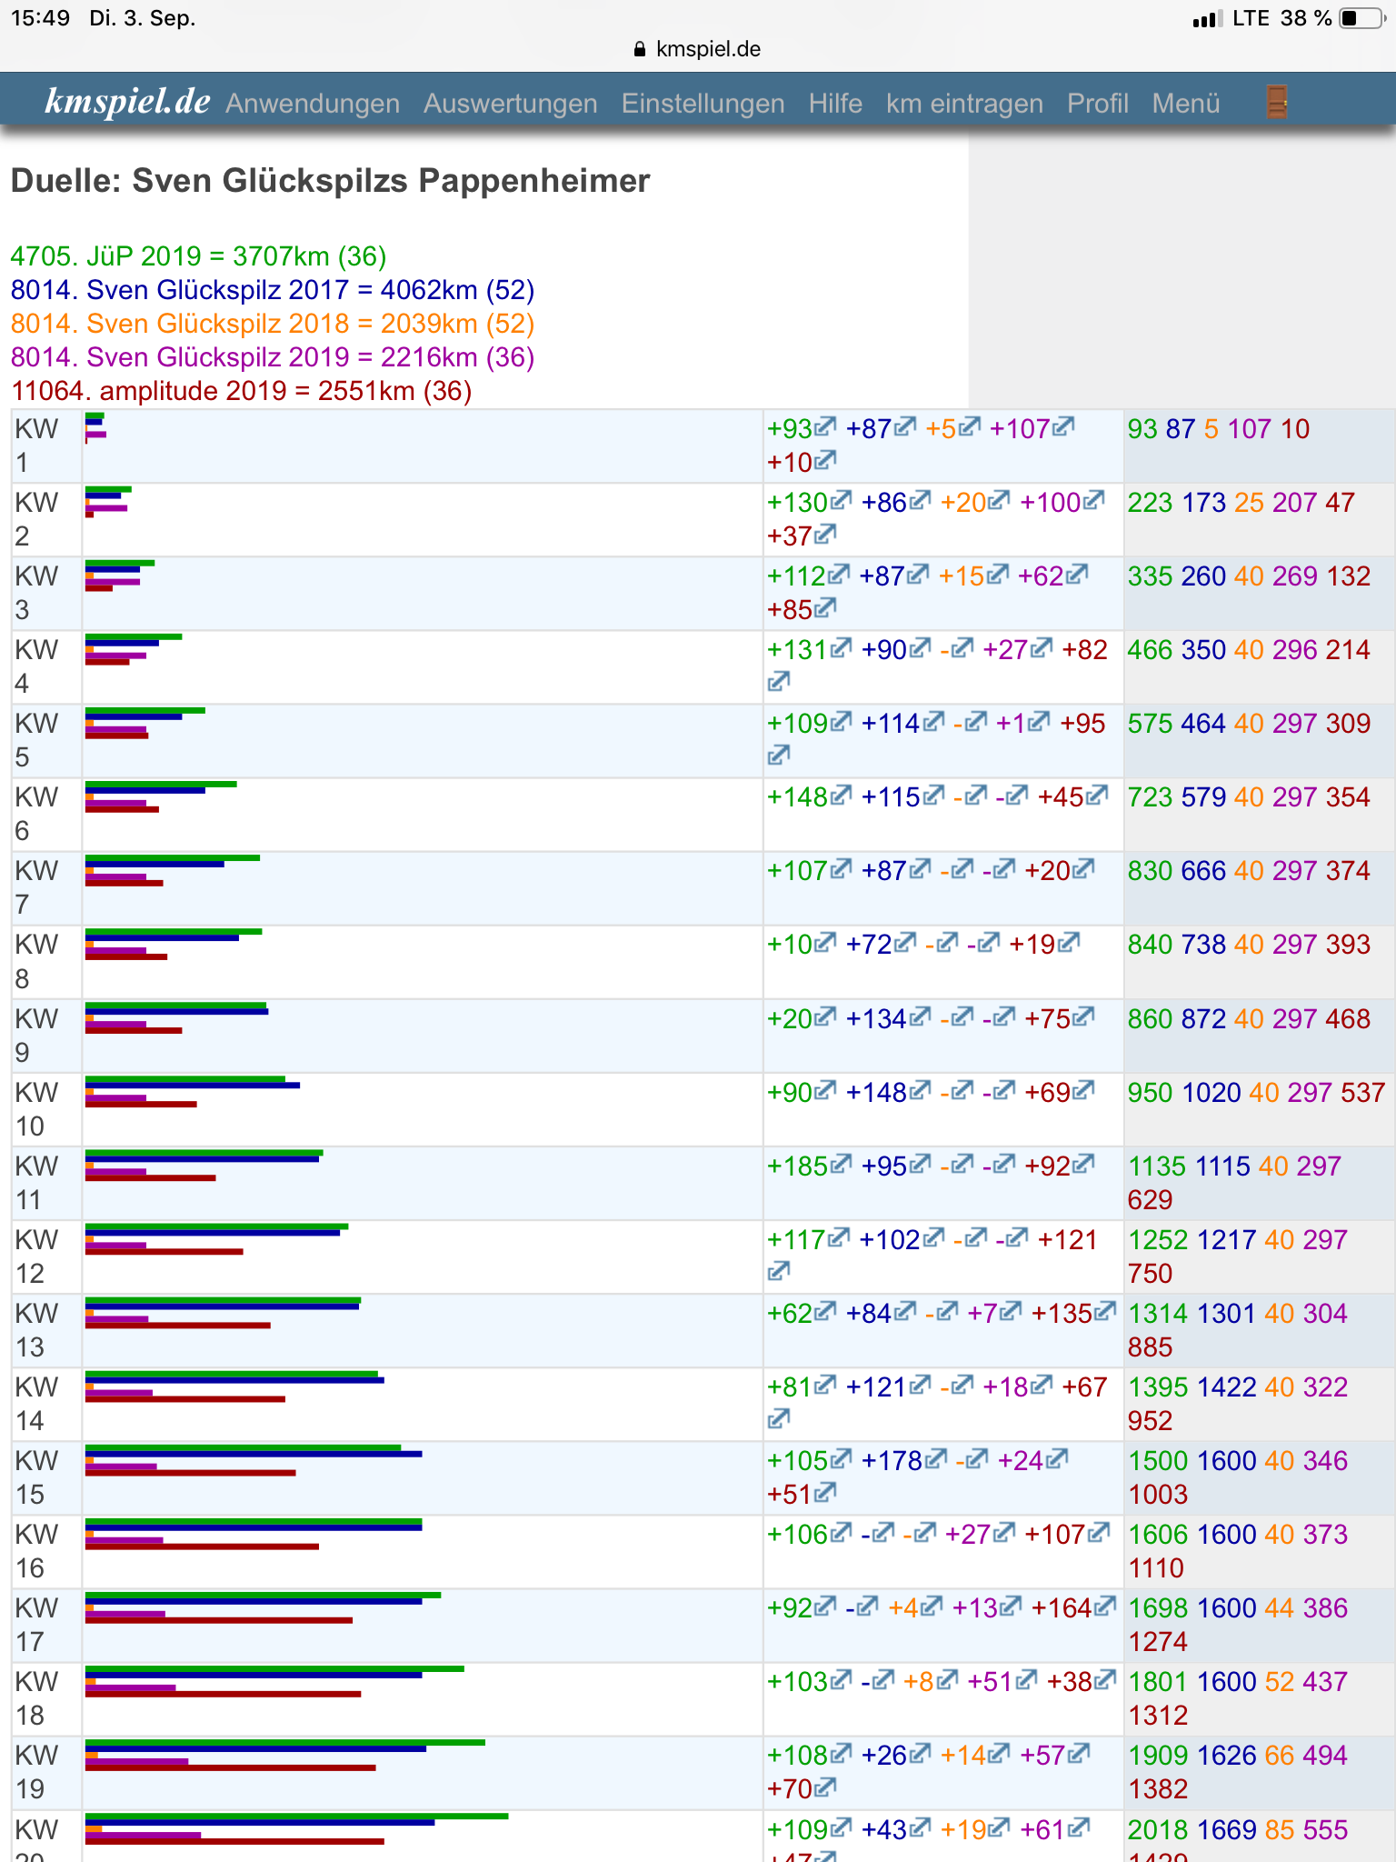Screen dimensions: 1396x1862
Task: Open the Anwendungen menu
Action: (x=313, y=104)
